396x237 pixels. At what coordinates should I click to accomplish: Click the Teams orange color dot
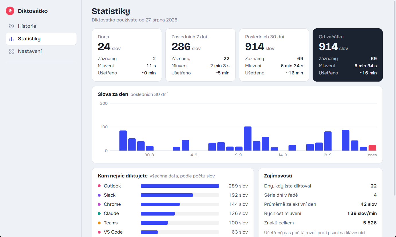(x=99, y=223)
